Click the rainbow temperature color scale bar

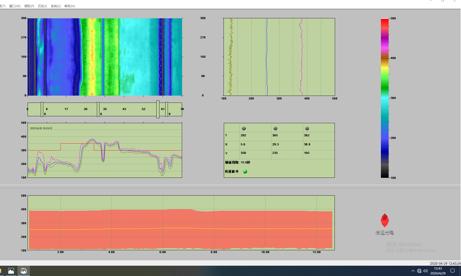click(385, 98)
